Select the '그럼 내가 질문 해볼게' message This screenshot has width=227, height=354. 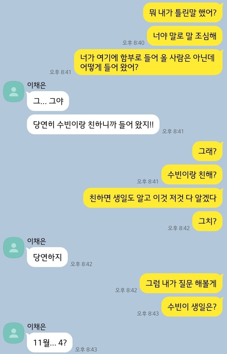(181, 283)
